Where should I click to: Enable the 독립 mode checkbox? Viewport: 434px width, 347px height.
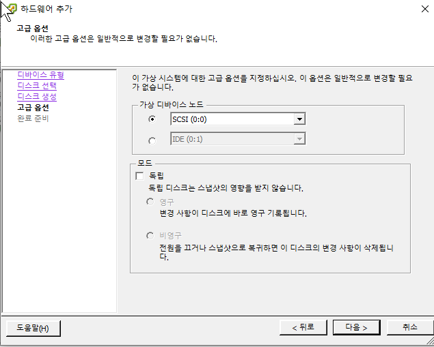coord(139,176)
